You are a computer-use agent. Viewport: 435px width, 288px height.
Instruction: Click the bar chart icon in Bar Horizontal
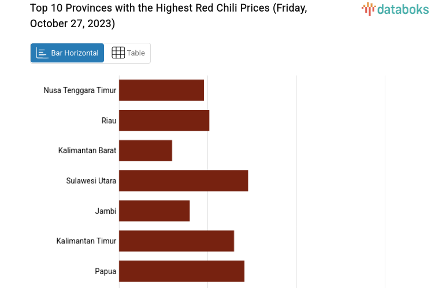tap(42, 53)
